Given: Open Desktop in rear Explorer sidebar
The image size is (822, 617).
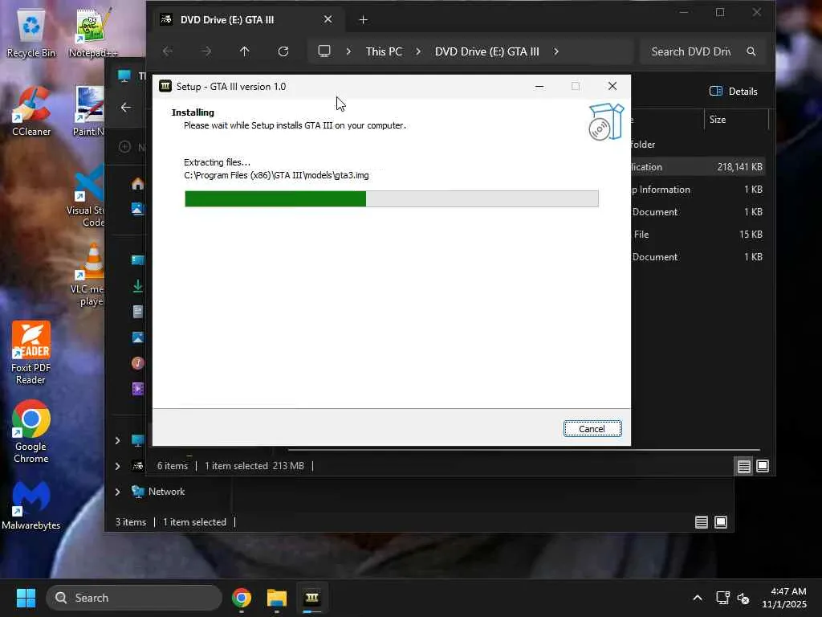Looking at the screenshot, I should [x=138, y=259].
